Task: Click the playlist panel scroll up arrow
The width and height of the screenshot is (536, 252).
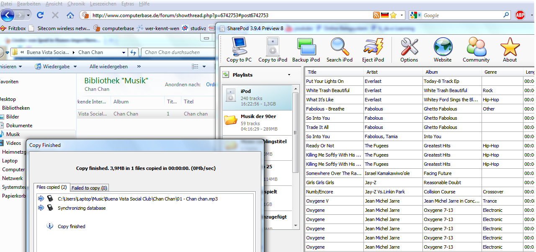Action: (x=296, y=89)
